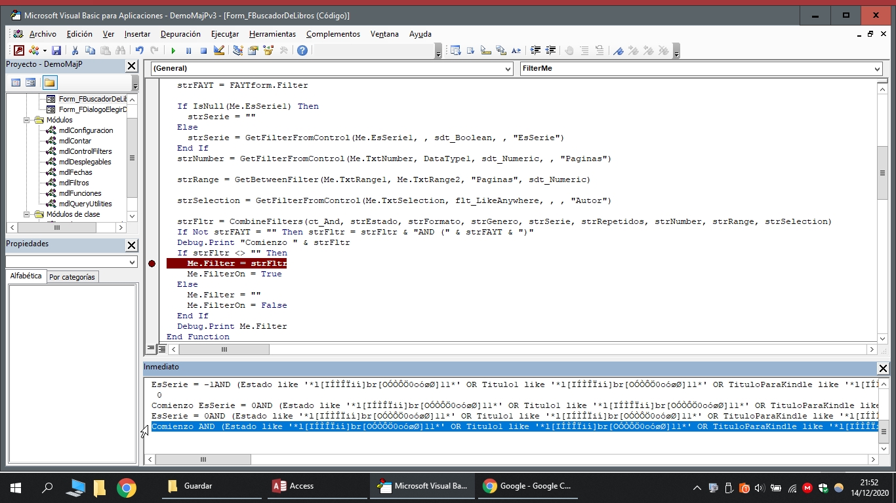Open Project panel toolbar options arrow
This screenshot has width=896, height=503.
(x=135, y=83)
